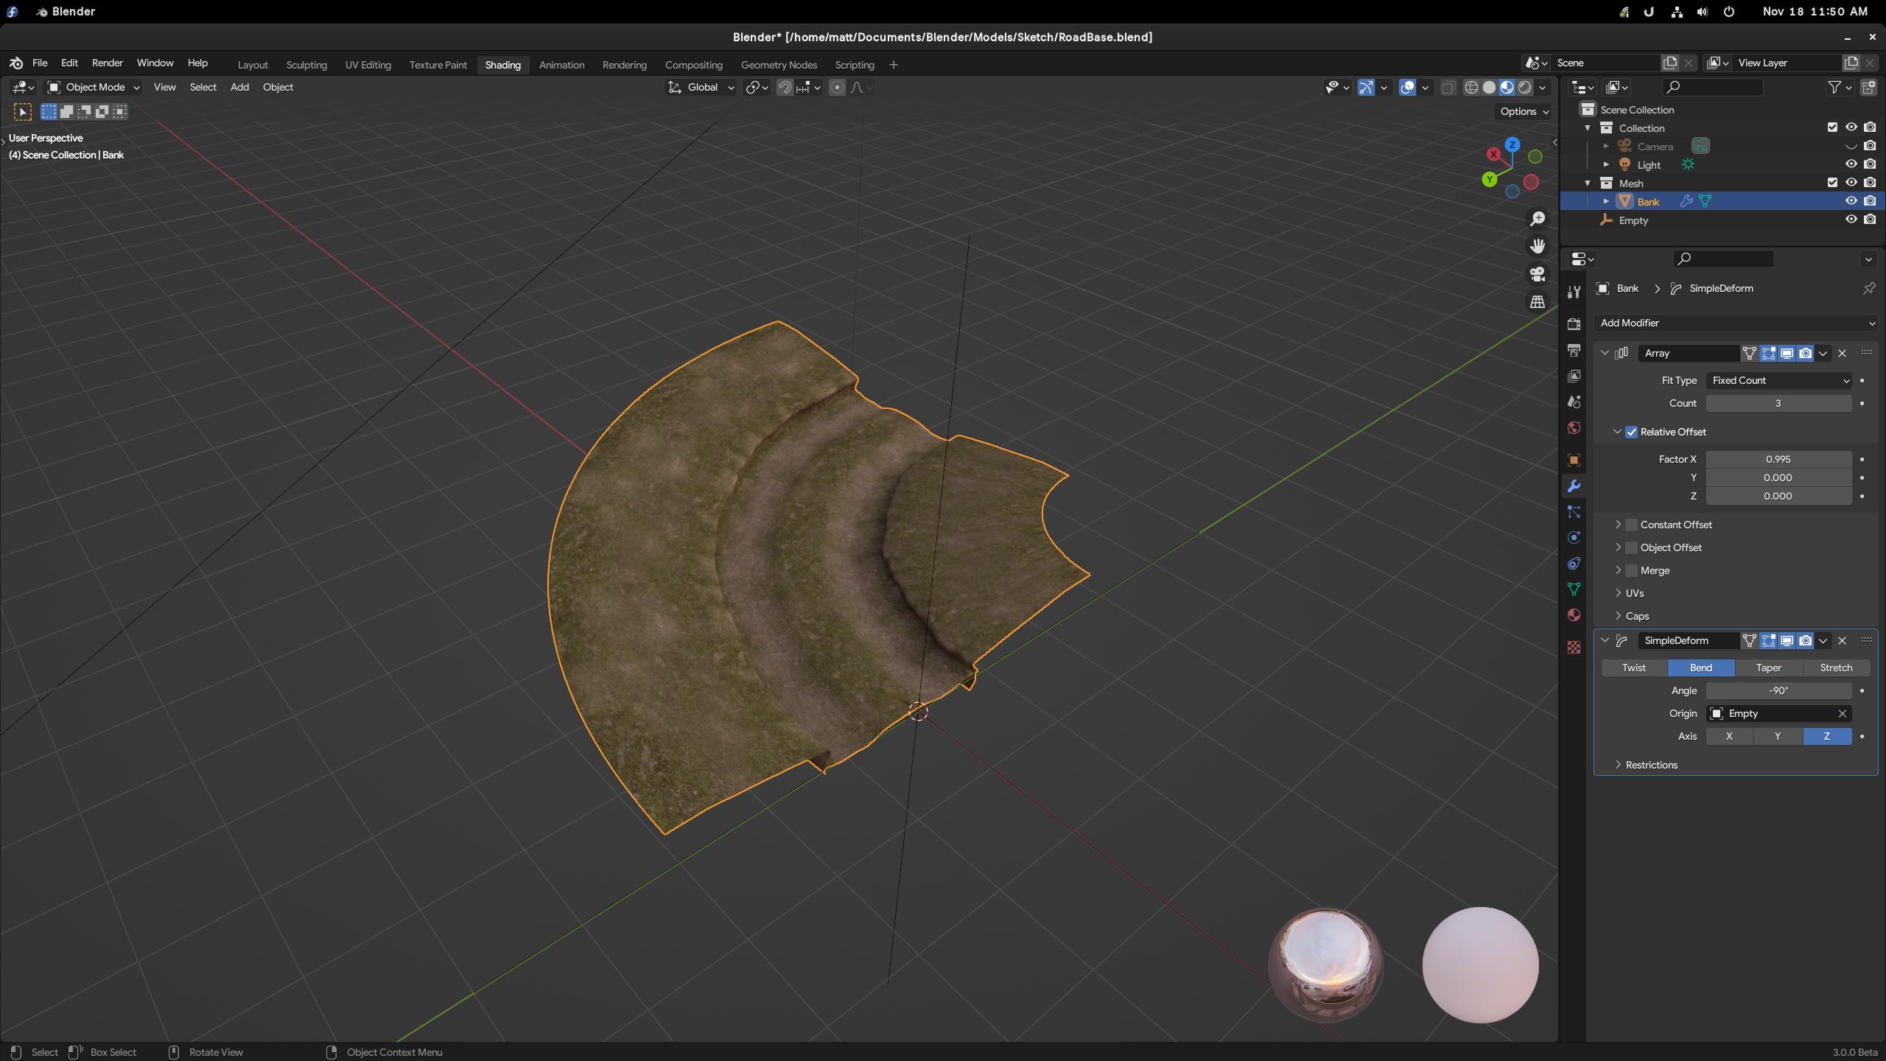Hide the Bank object in viewport
This screenshot has height=1061, width=1886.
[x=1851, y=201]
